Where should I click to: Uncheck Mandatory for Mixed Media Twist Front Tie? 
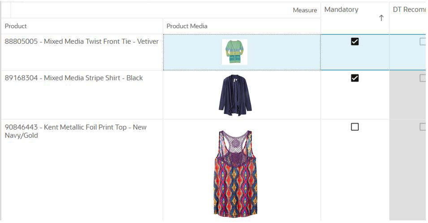pyautogui.click(x=355, y=42)
